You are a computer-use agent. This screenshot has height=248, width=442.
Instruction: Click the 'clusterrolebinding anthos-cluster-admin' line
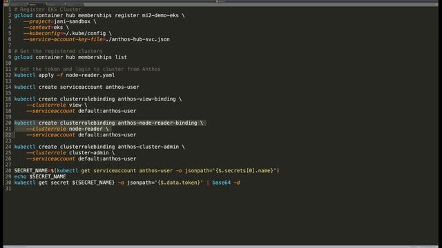99,147
